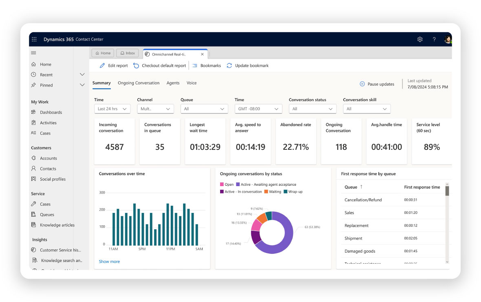Open the Conversation skill dropdown
The image size is (481, 302).
(367, 109)
